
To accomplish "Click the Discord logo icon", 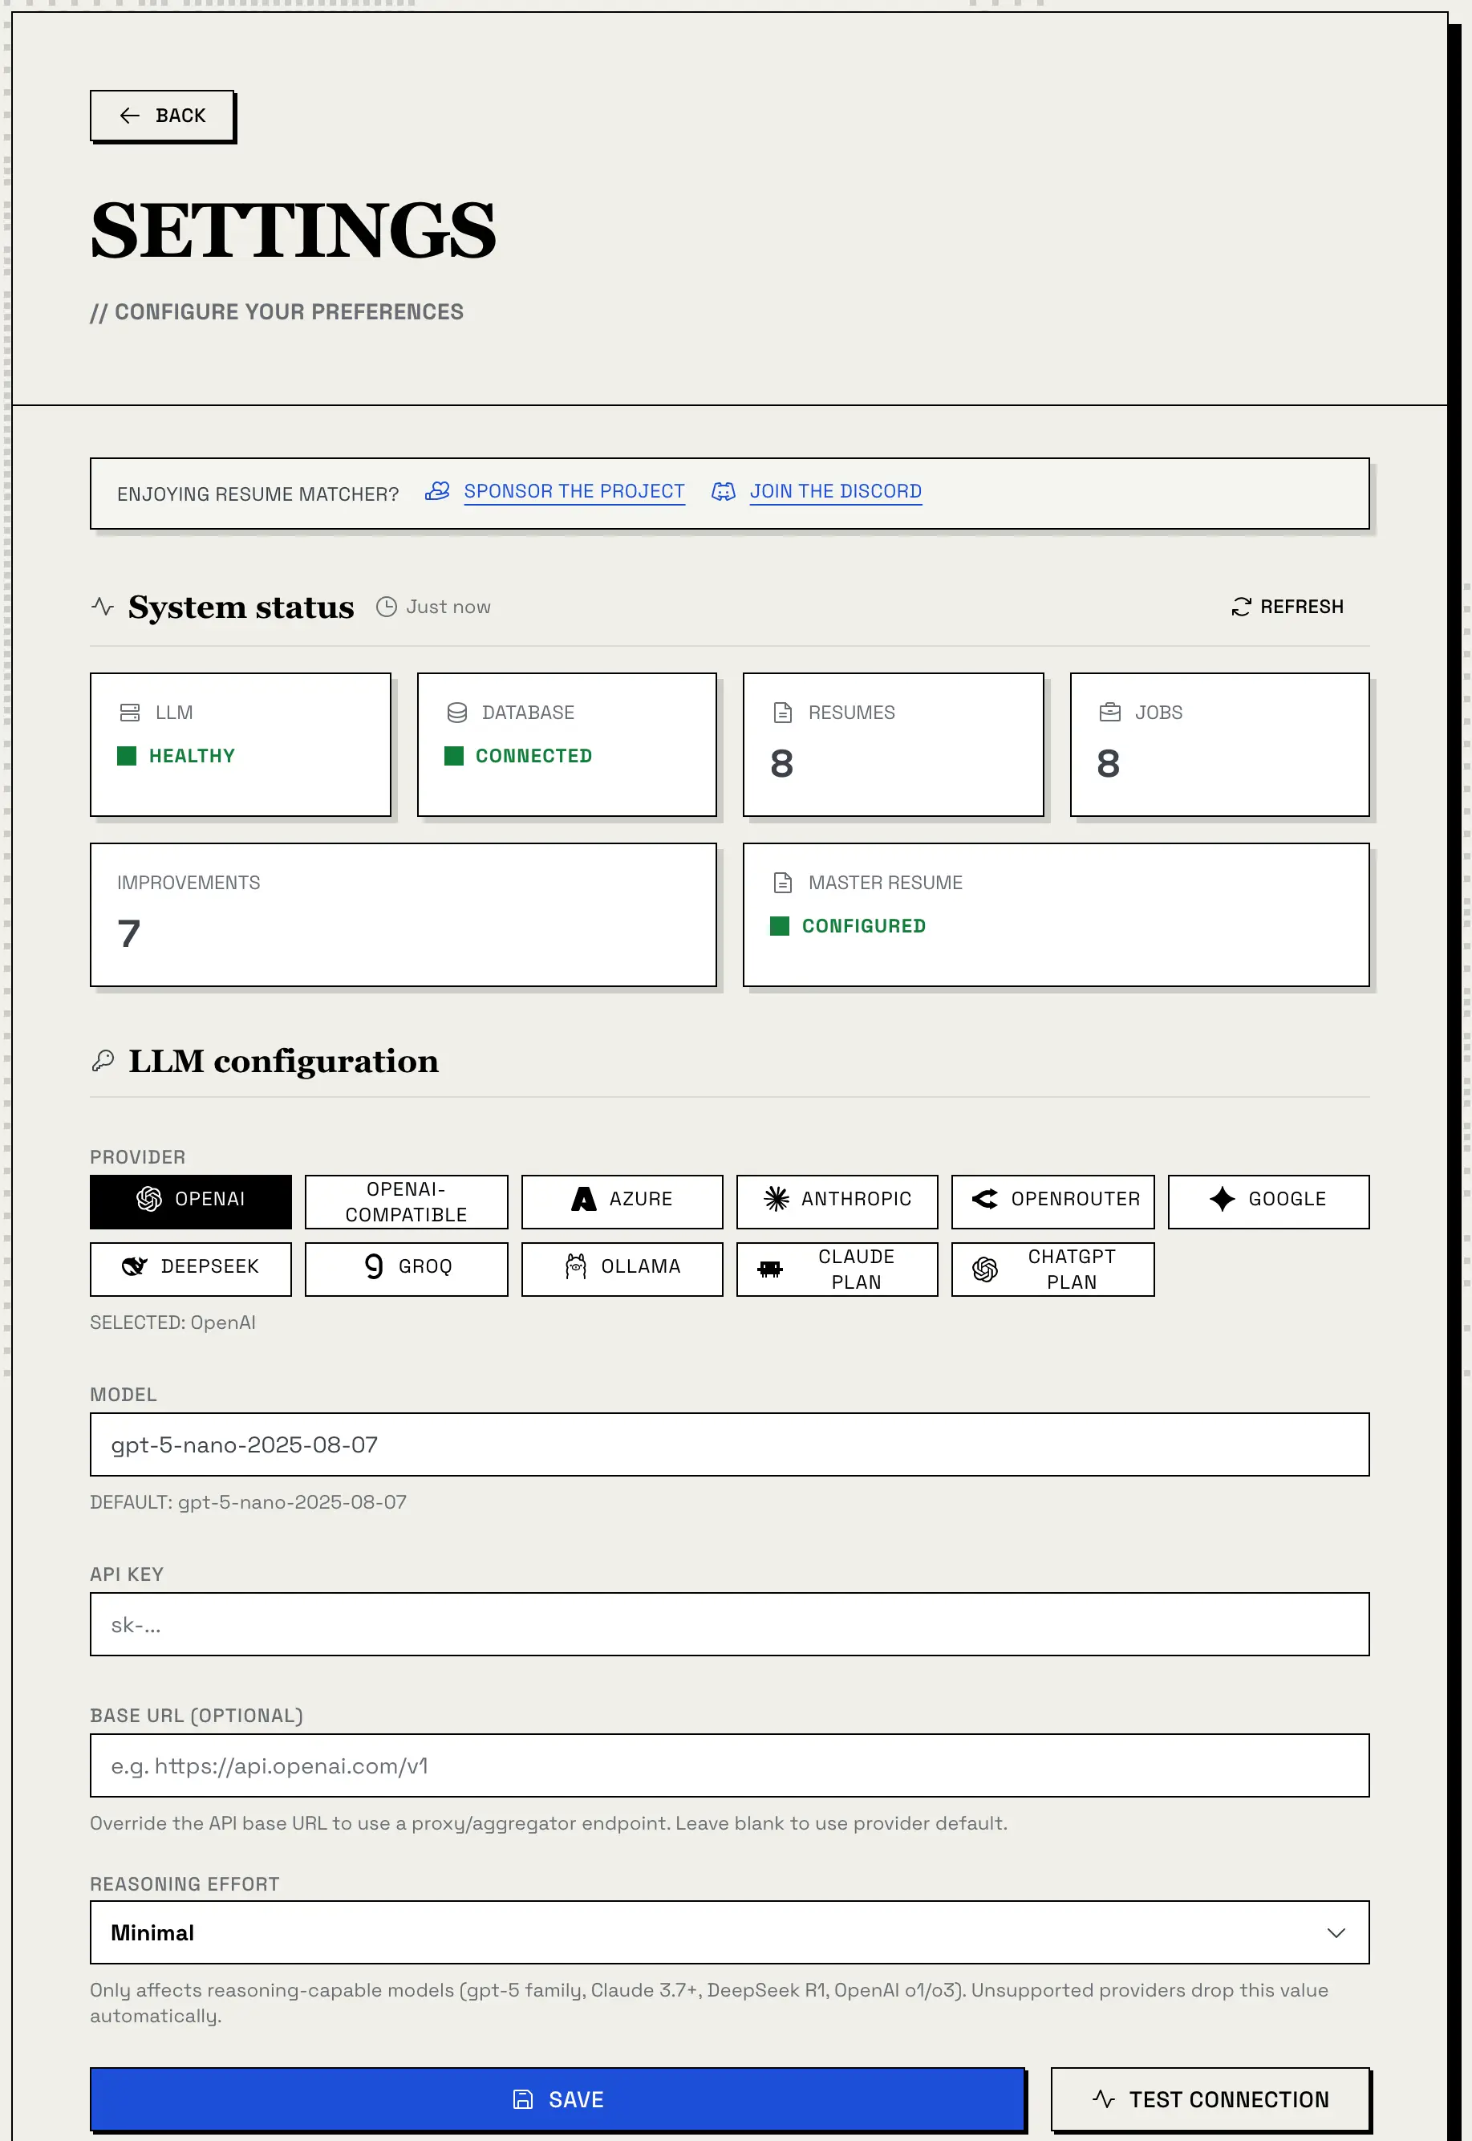I will pyautogui.click(x=724, y=492).
